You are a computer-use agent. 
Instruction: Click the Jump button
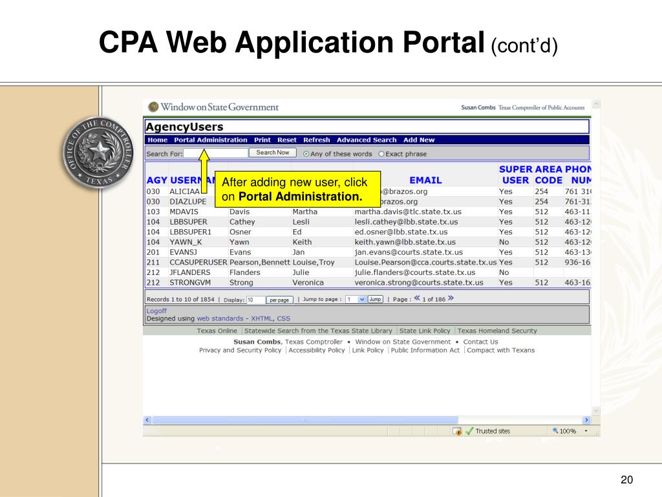[376, 299]
